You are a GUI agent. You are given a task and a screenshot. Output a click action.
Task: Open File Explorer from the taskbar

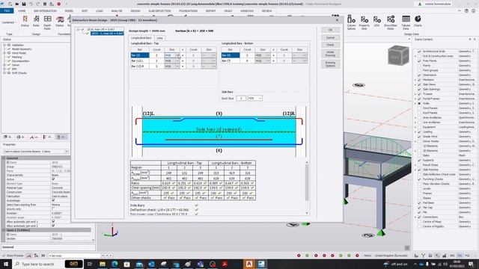(x=102, y=264)
